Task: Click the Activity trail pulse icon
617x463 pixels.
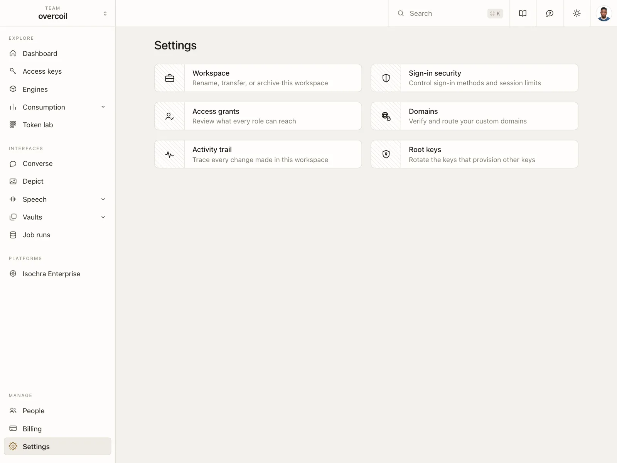Action: click(170, 154)
